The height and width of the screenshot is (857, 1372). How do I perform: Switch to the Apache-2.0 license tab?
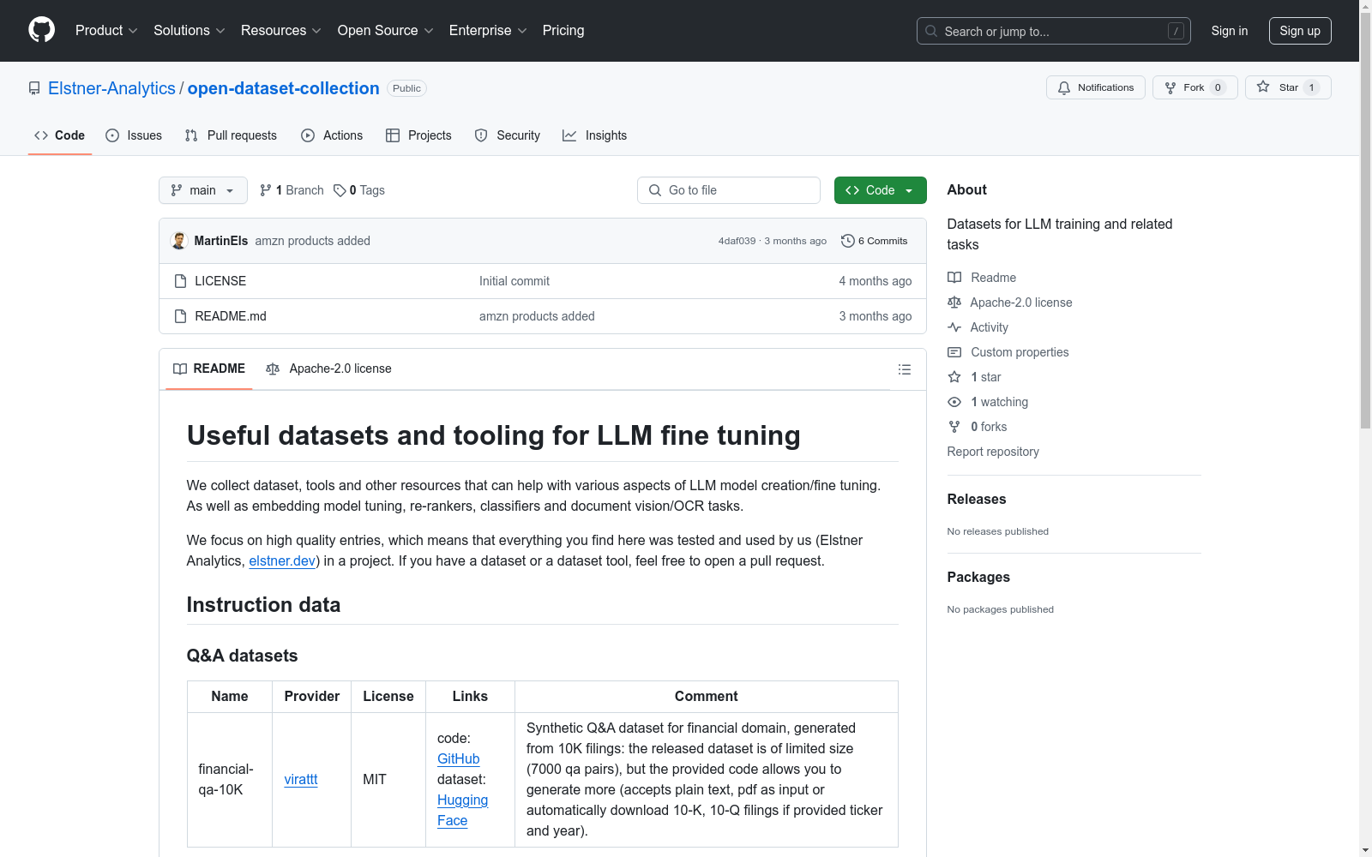[328, 369]
